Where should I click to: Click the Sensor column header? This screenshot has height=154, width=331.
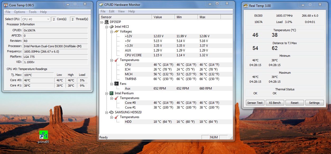125,17
